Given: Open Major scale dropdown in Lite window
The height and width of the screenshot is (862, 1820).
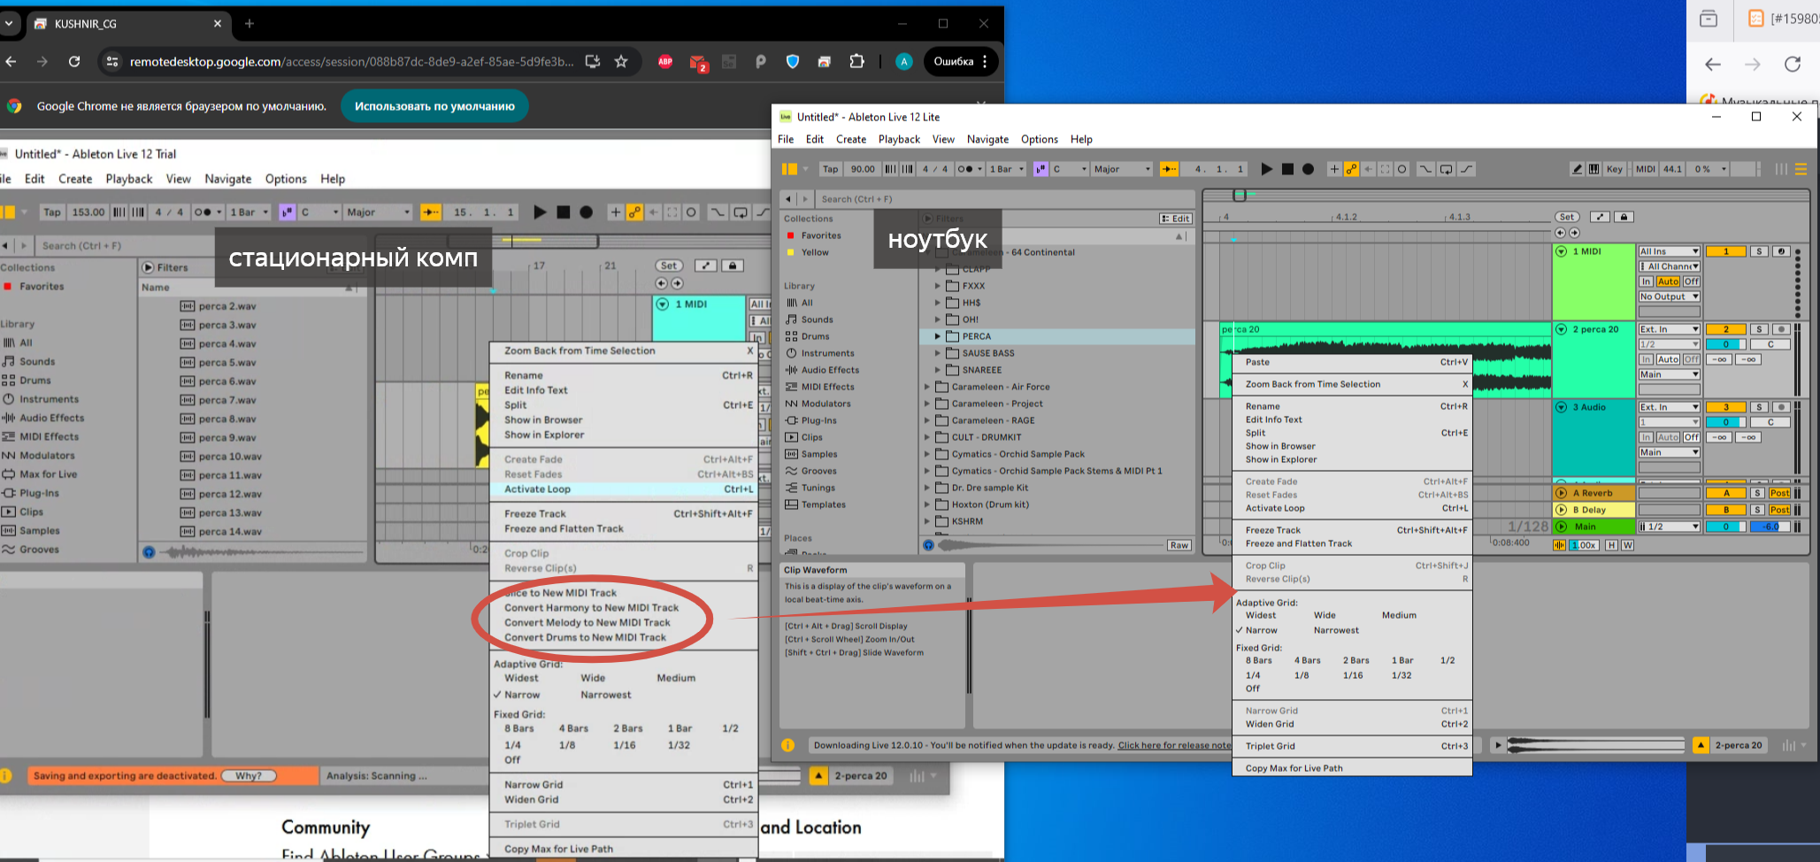Looking at the screenshot, I should 1121,169.
